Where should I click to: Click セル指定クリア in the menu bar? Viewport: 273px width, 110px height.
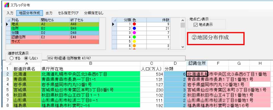tap(68, 13)
